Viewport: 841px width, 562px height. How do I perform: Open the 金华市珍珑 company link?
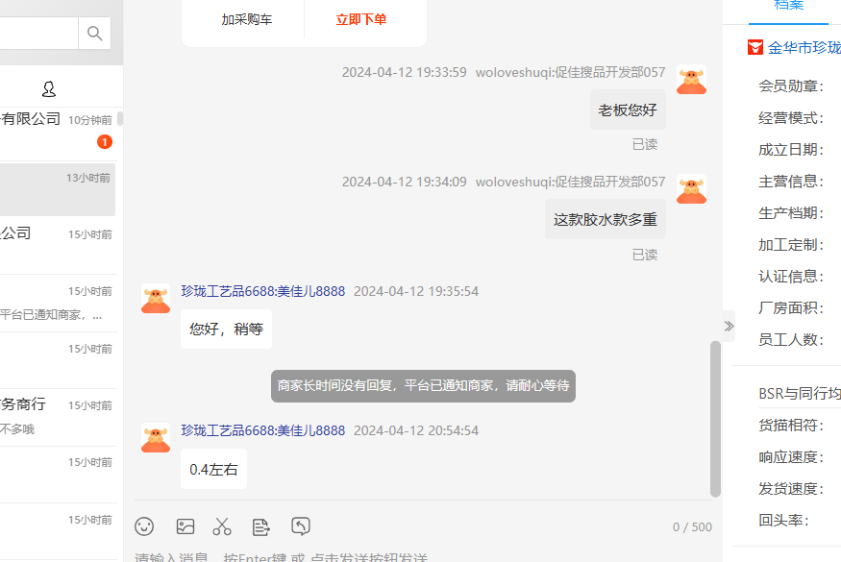[804, 48]
